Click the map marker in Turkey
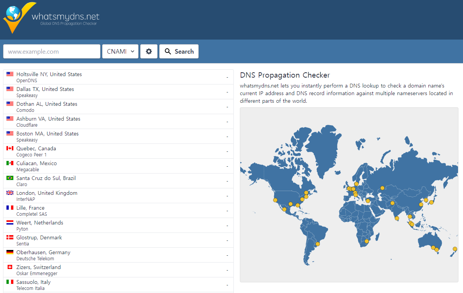The image size is (463, 293). click(x=368, y=201)
